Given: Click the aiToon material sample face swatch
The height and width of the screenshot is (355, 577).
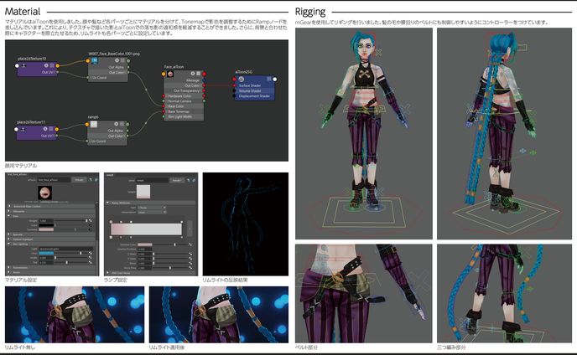Looking at the screenshot, I should coord(45,193).
